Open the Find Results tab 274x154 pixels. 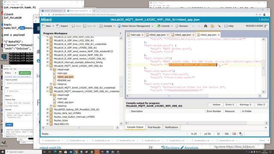click(x=154, y=127)
